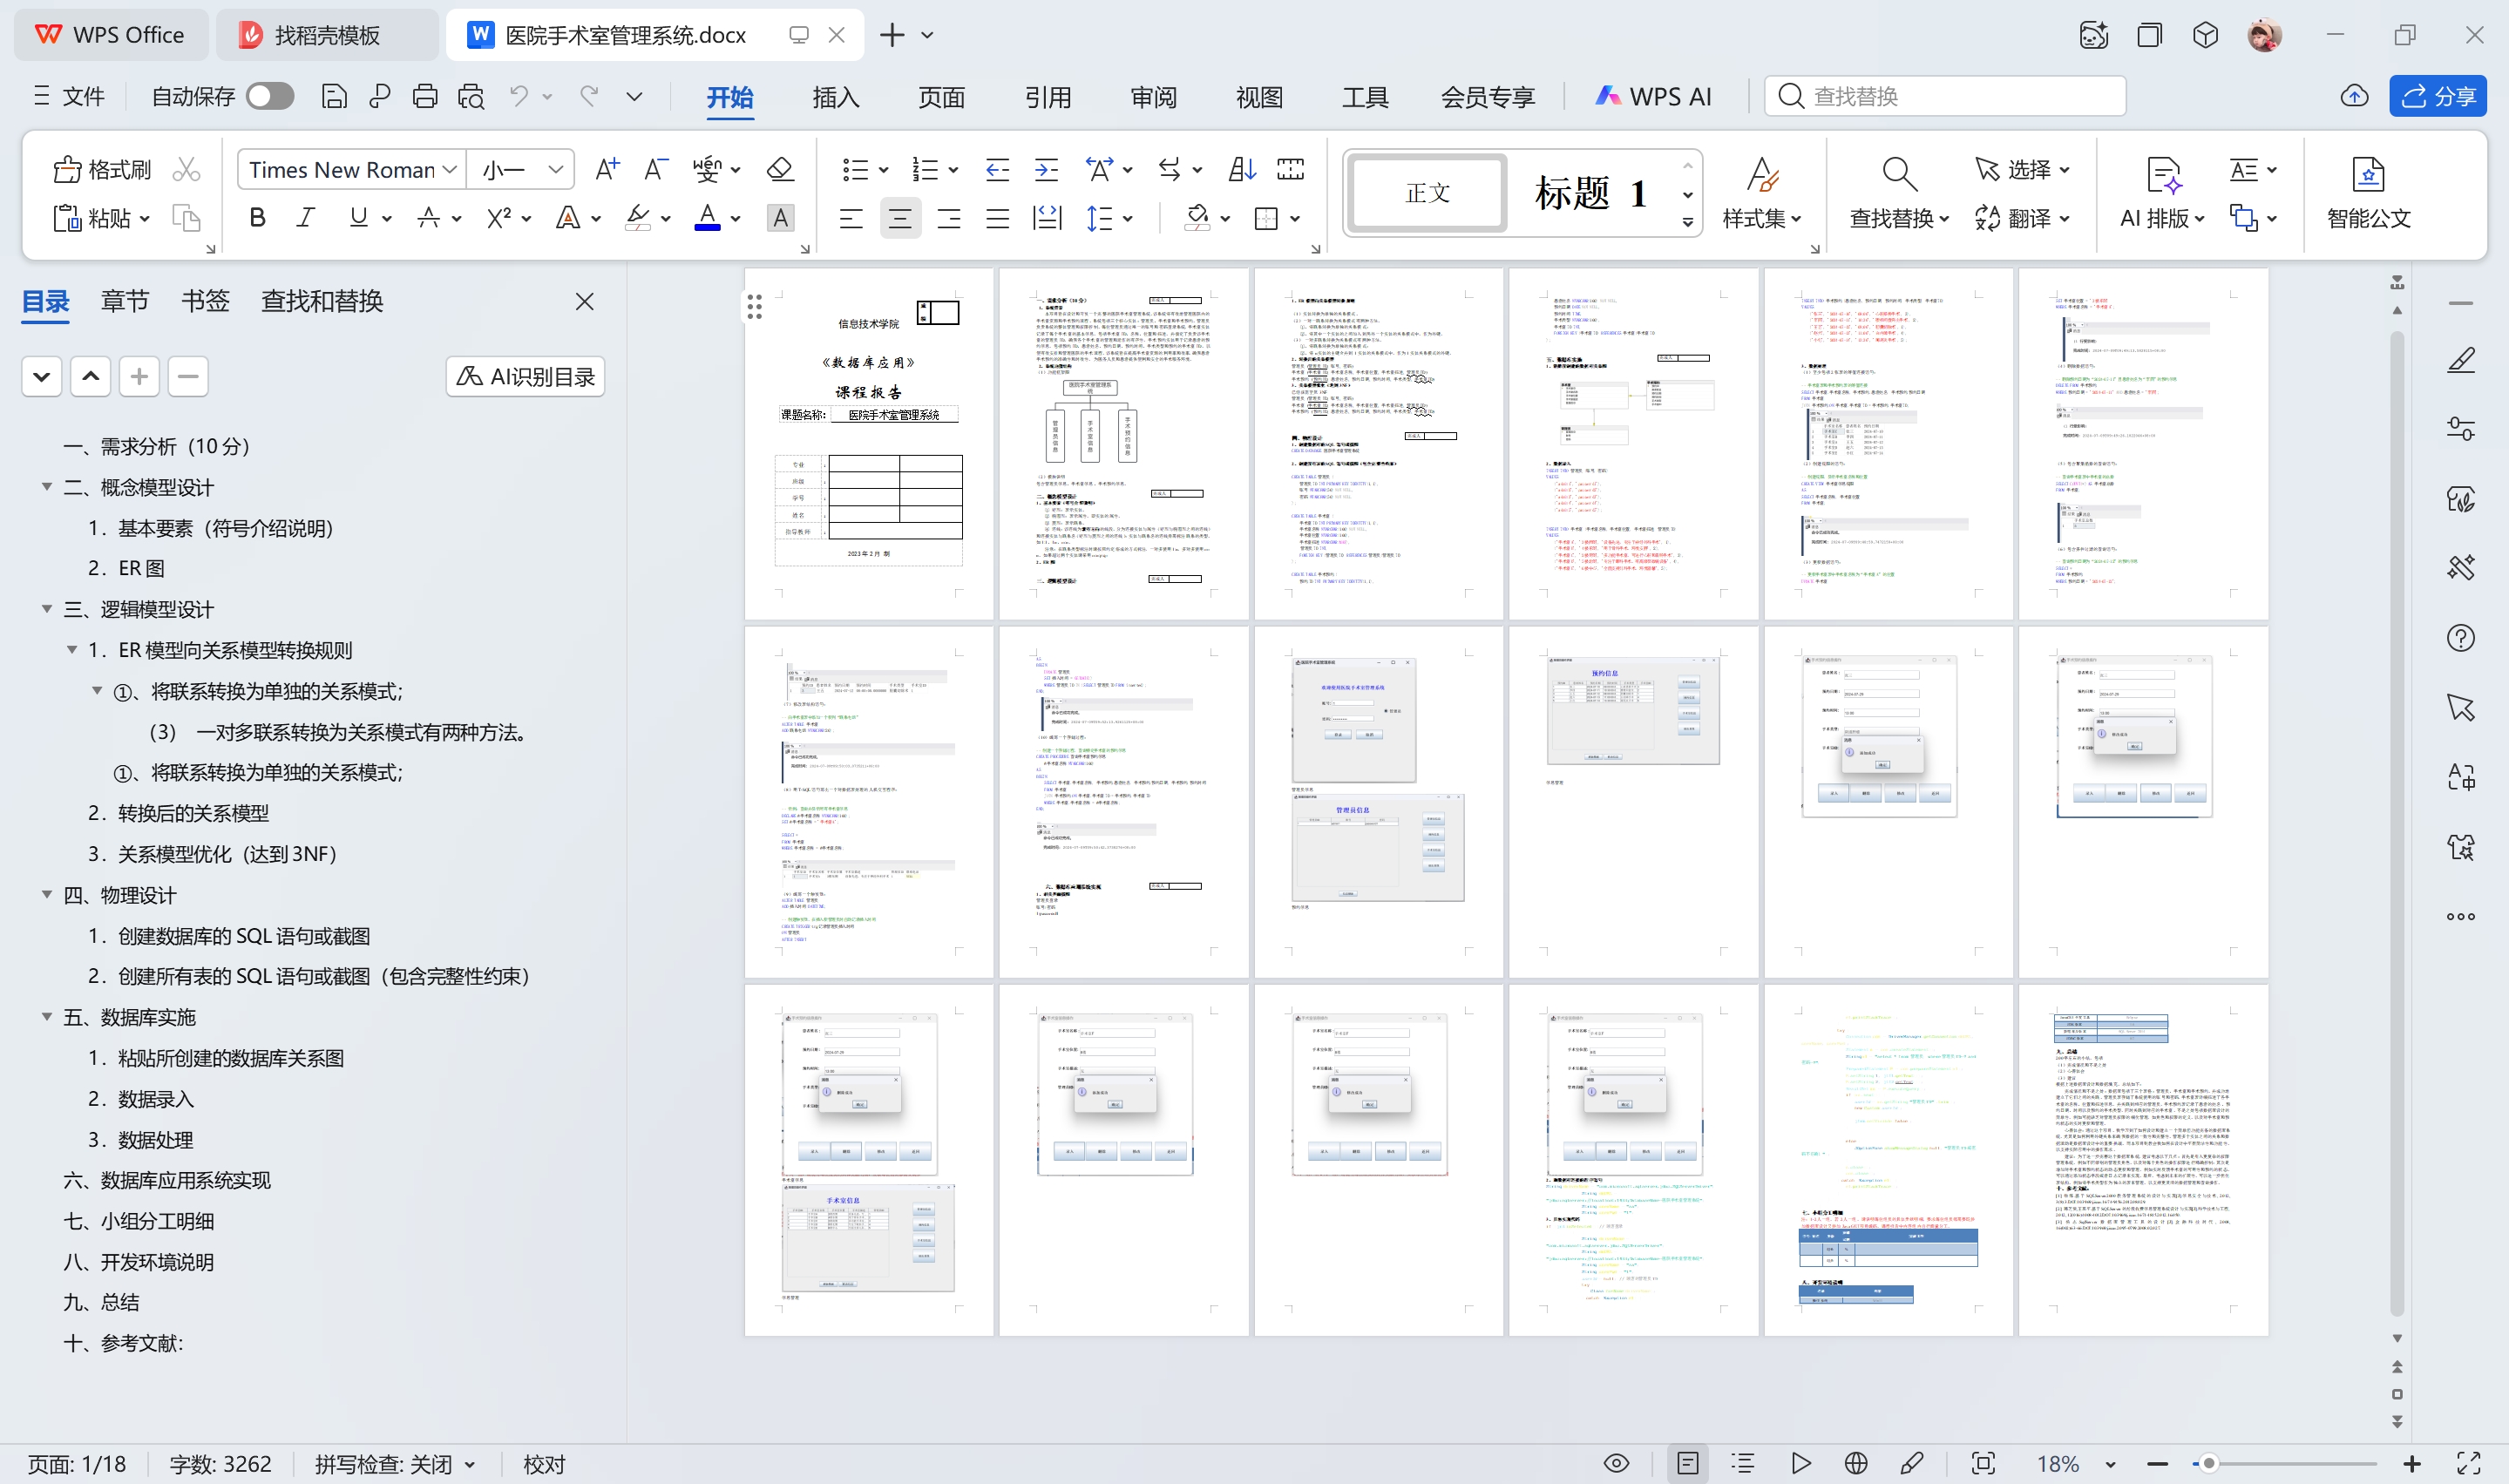Switch to the 插入 ribbon tab
The width and height of the screenshot is (2509, 1484).
click(835, 97)
